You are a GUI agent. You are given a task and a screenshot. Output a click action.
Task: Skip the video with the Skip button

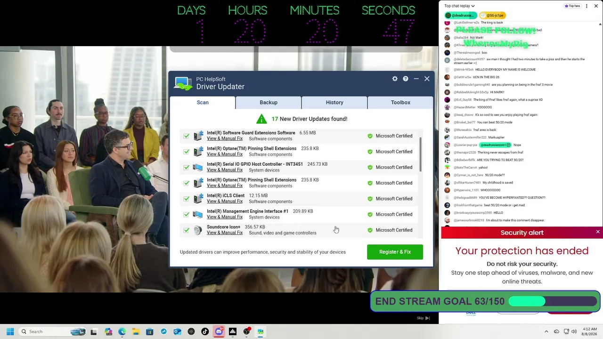(423, 318)
